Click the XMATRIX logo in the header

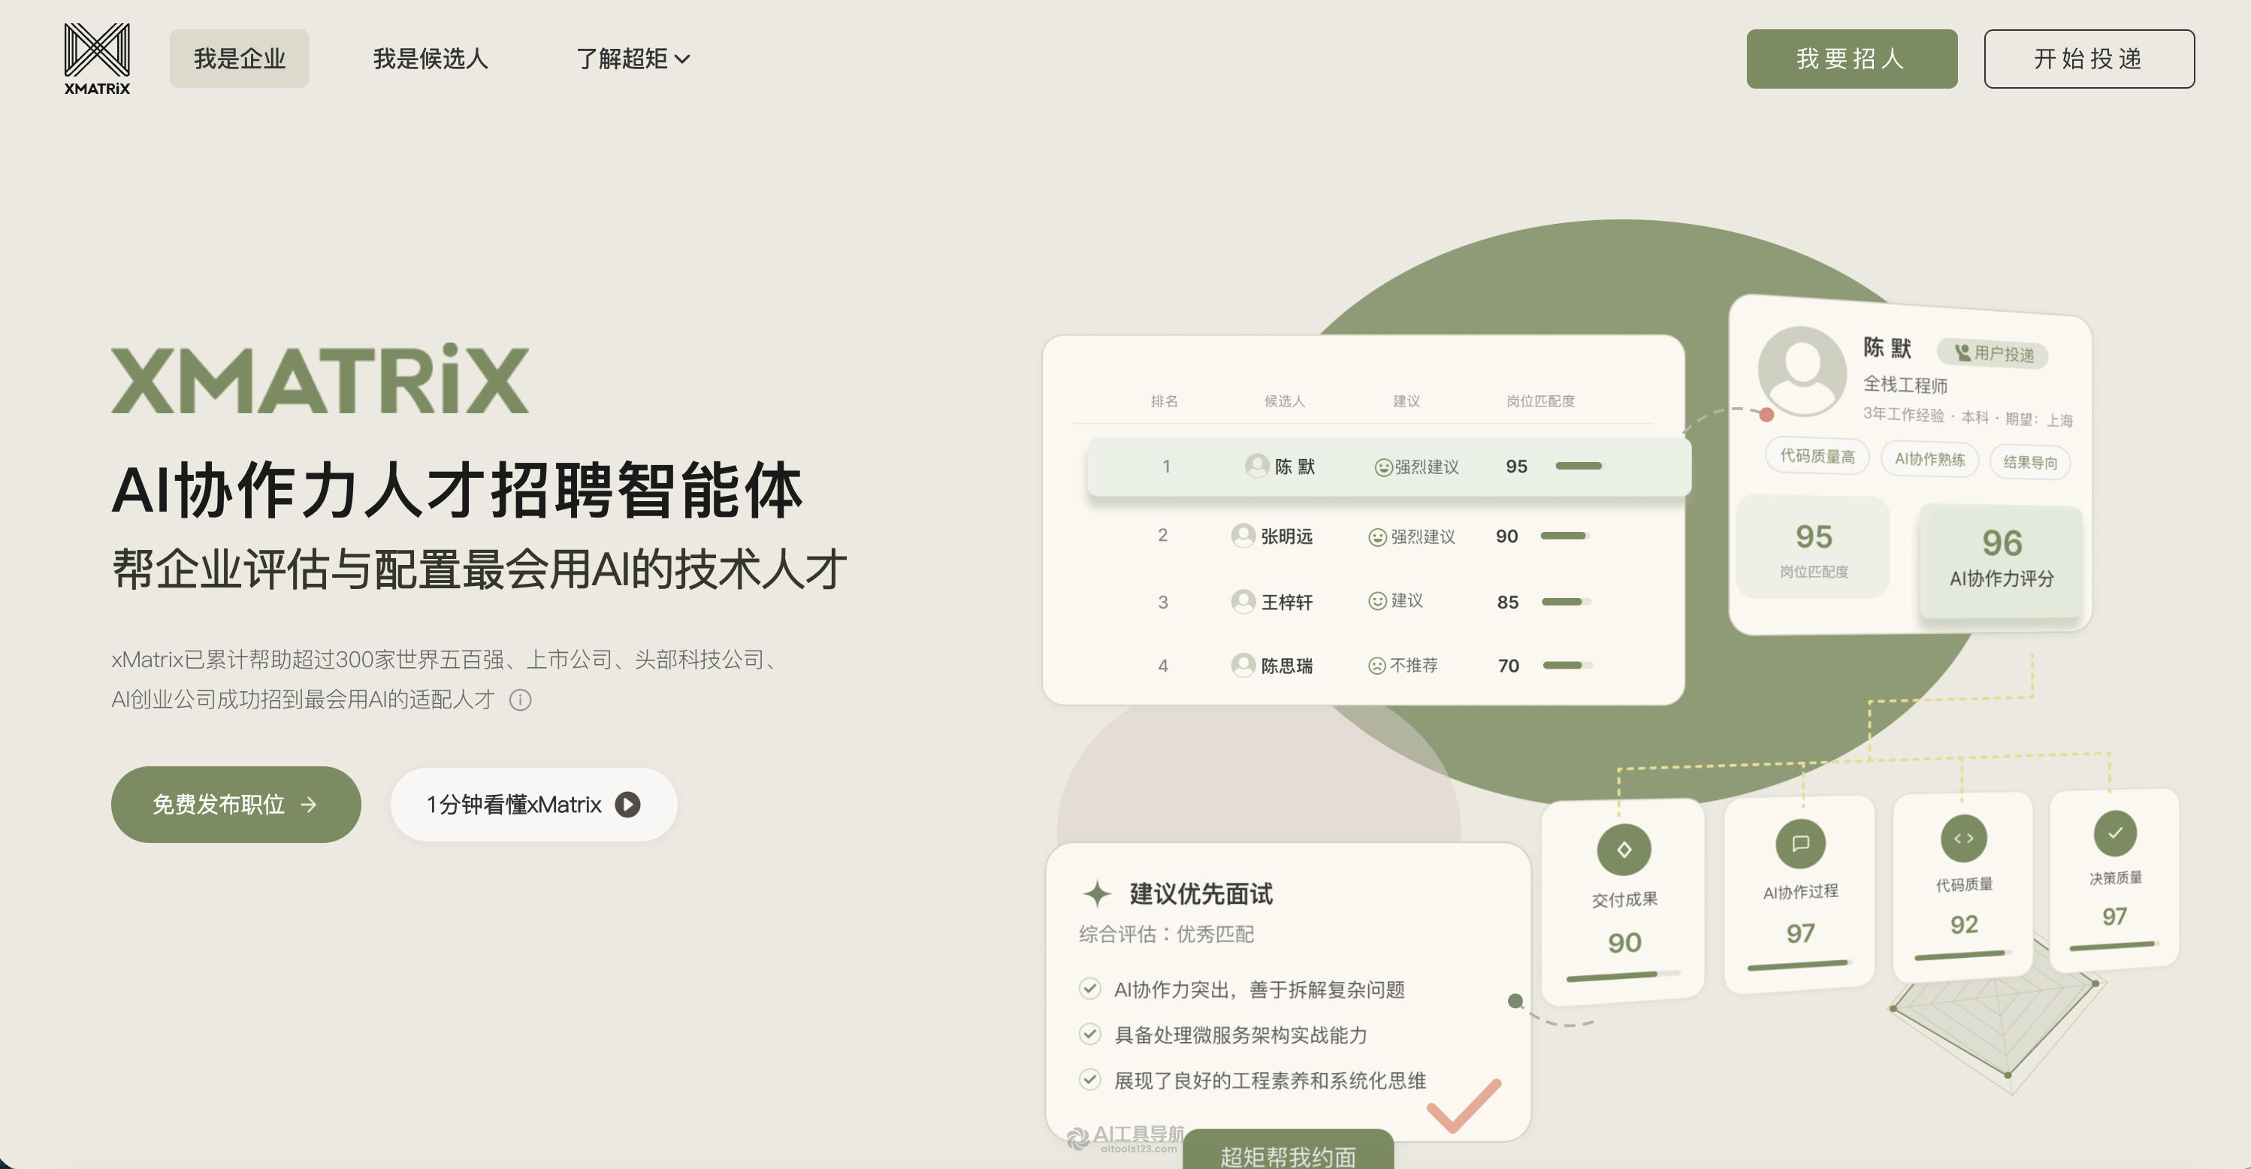pyautogui.click(x=97, y=59)
